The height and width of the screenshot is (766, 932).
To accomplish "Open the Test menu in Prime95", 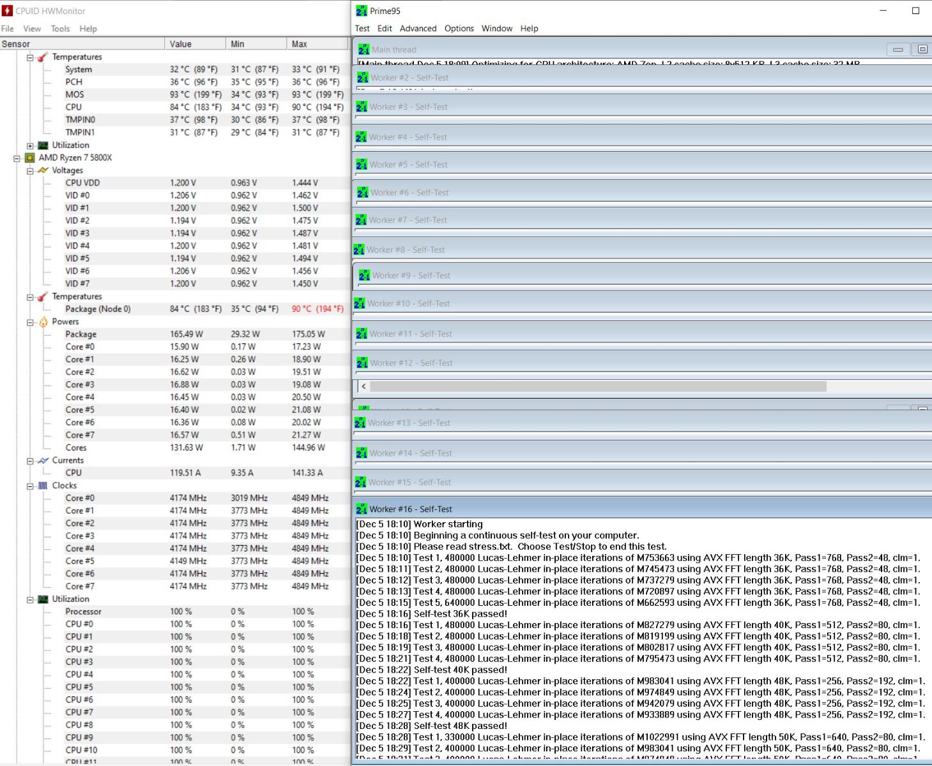I will (362, 29).
